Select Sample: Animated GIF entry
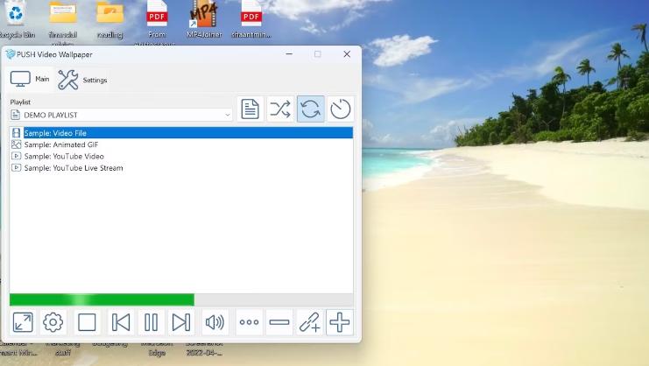649x366 pixels. [x=181, y=144]
